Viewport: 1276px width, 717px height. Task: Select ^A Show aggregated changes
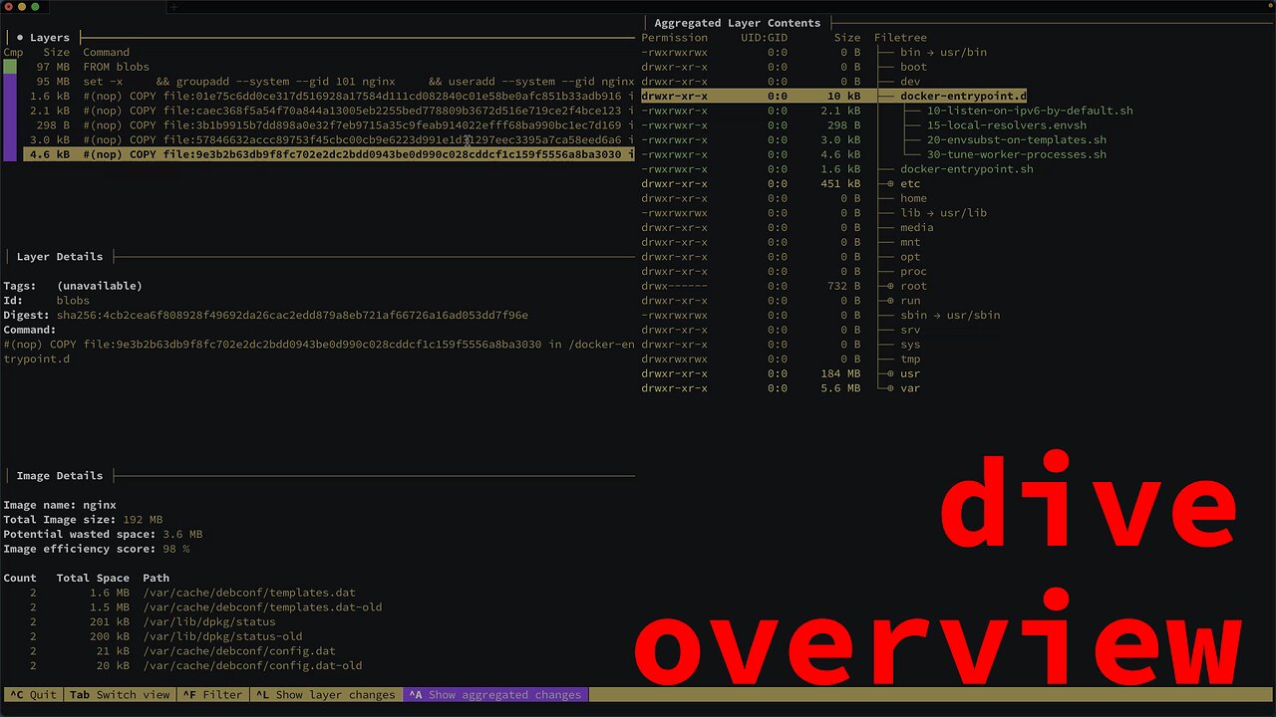(495, 695)
